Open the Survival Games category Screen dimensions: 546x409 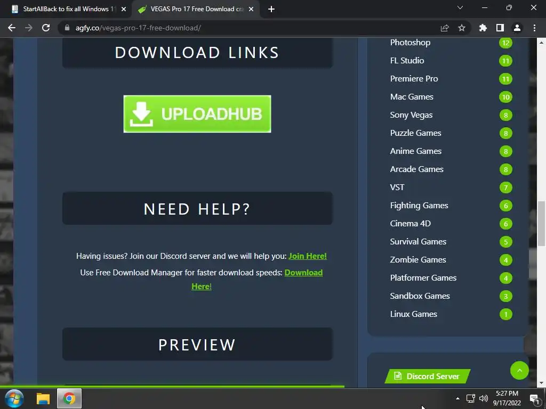coord(418,241)
